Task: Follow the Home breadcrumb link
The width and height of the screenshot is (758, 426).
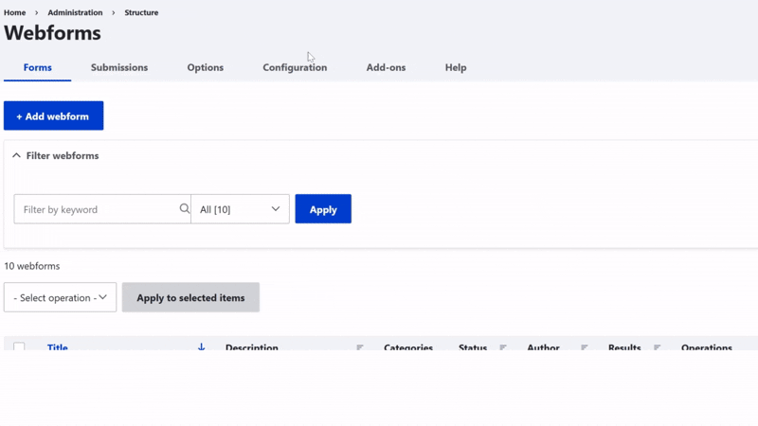Action: pyautogui.click(x=15, y=12)
